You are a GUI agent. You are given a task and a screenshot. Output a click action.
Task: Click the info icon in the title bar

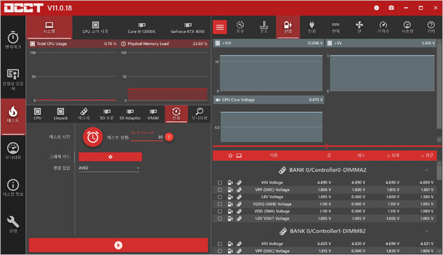[x=377, y=8]
